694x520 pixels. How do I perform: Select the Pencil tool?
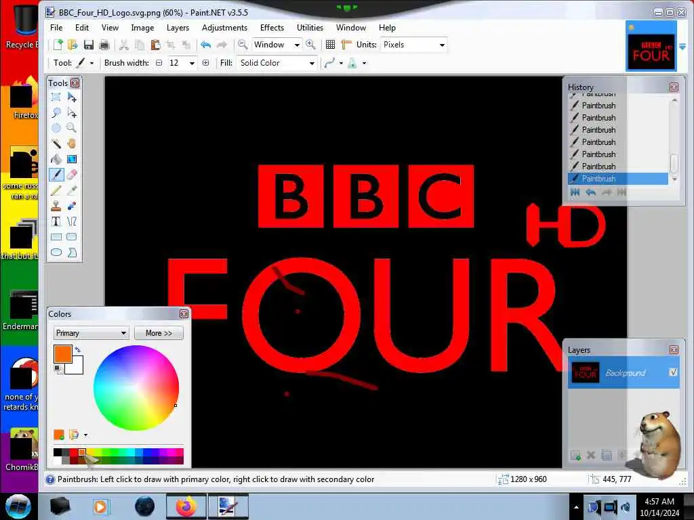click(56, 190)
